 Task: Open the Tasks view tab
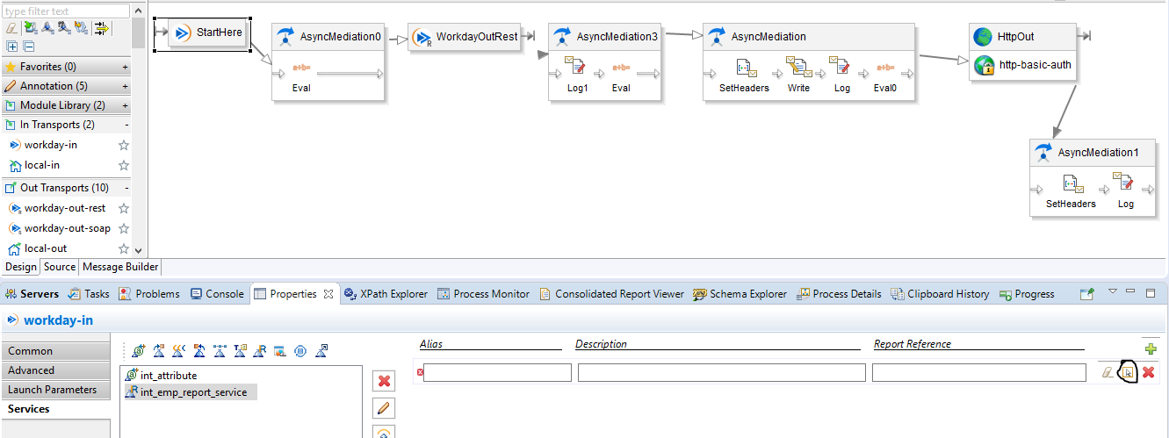[90, 294]
